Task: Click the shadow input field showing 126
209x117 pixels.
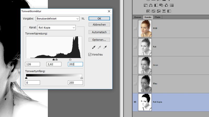Action: (33, 64)
